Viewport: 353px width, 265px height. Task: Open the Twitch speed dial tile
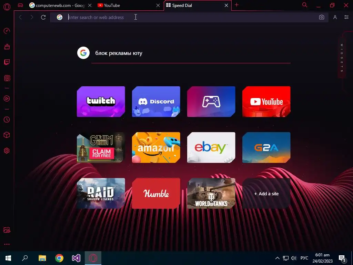(x=101, y=102)
